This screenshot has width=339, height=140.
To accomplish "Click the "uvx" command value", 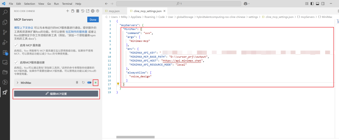I will [148, 33].
